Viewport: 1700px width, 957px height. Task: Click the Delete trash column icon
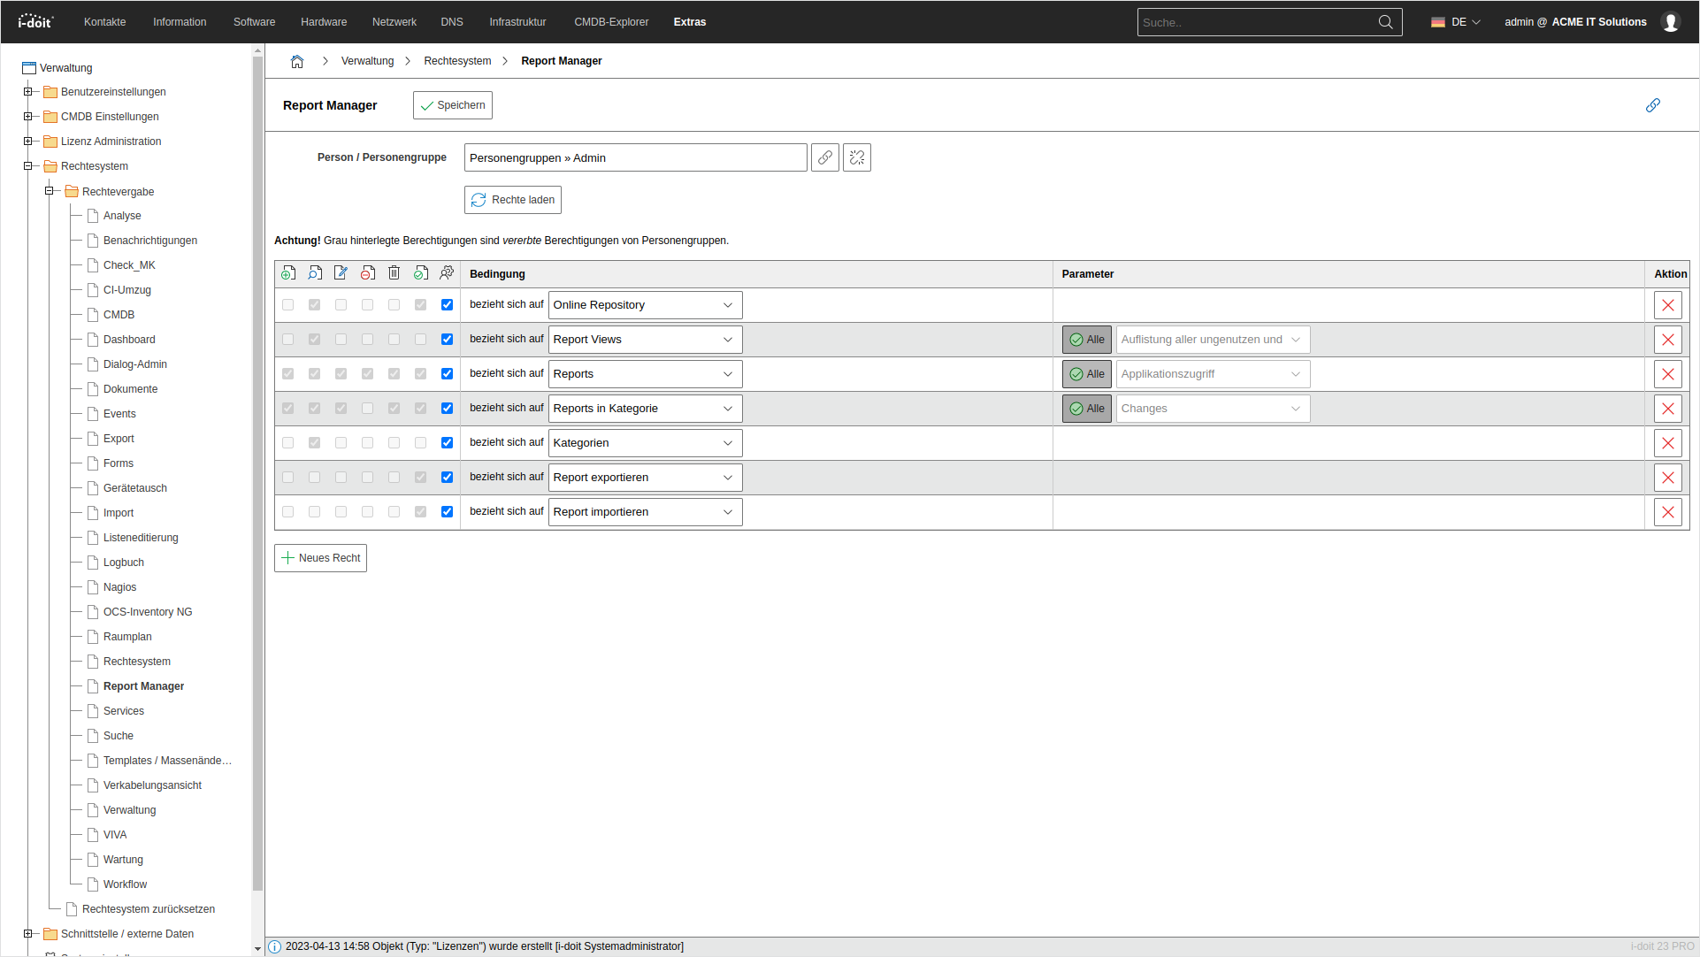coord(394,273)
